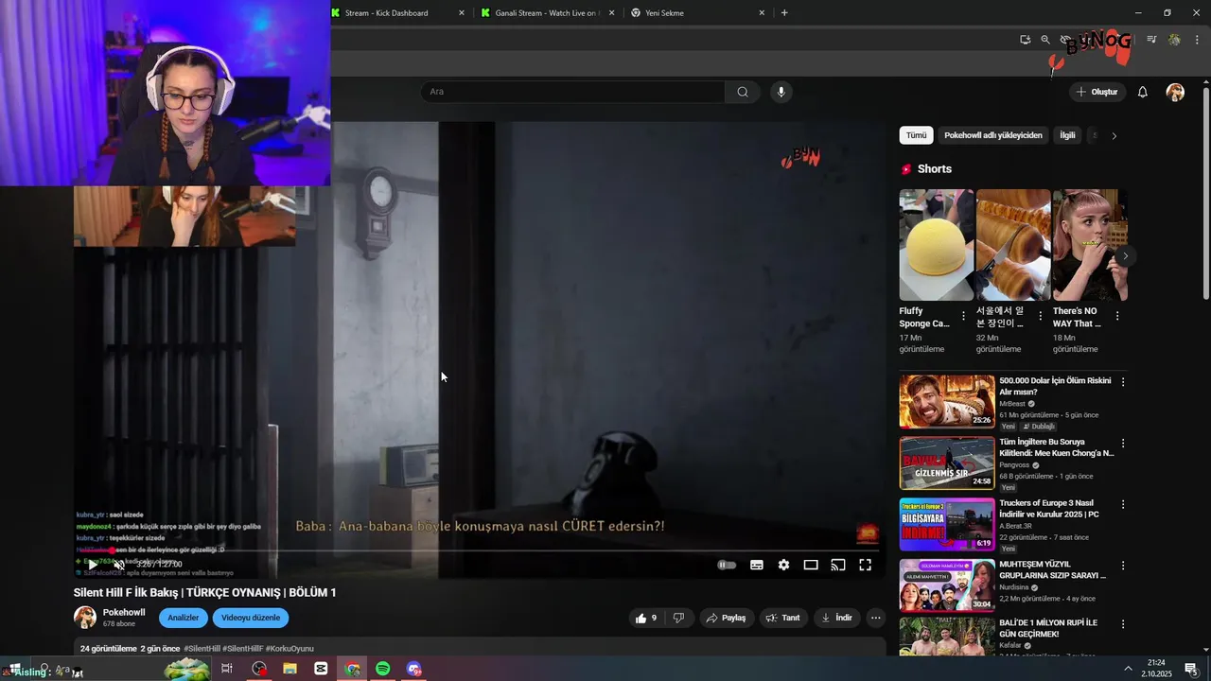Screen dimensions: 1211x681
Task: Open the browser media control icon
Action: click(1151, 40)
